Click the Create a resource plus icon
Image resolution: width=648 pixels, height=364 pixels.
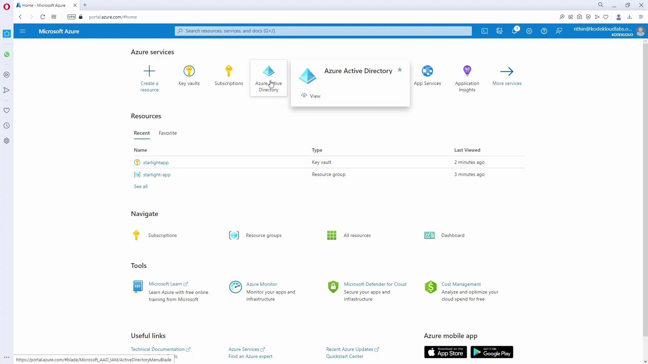coord(149,71)
